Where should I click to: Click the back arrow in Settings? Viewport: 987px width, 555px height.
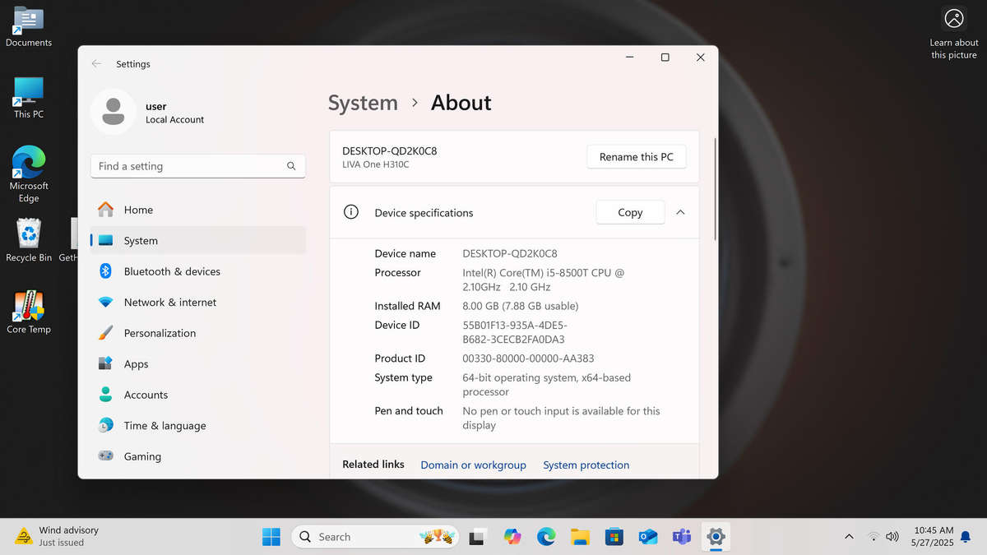(x=97, y=64)
